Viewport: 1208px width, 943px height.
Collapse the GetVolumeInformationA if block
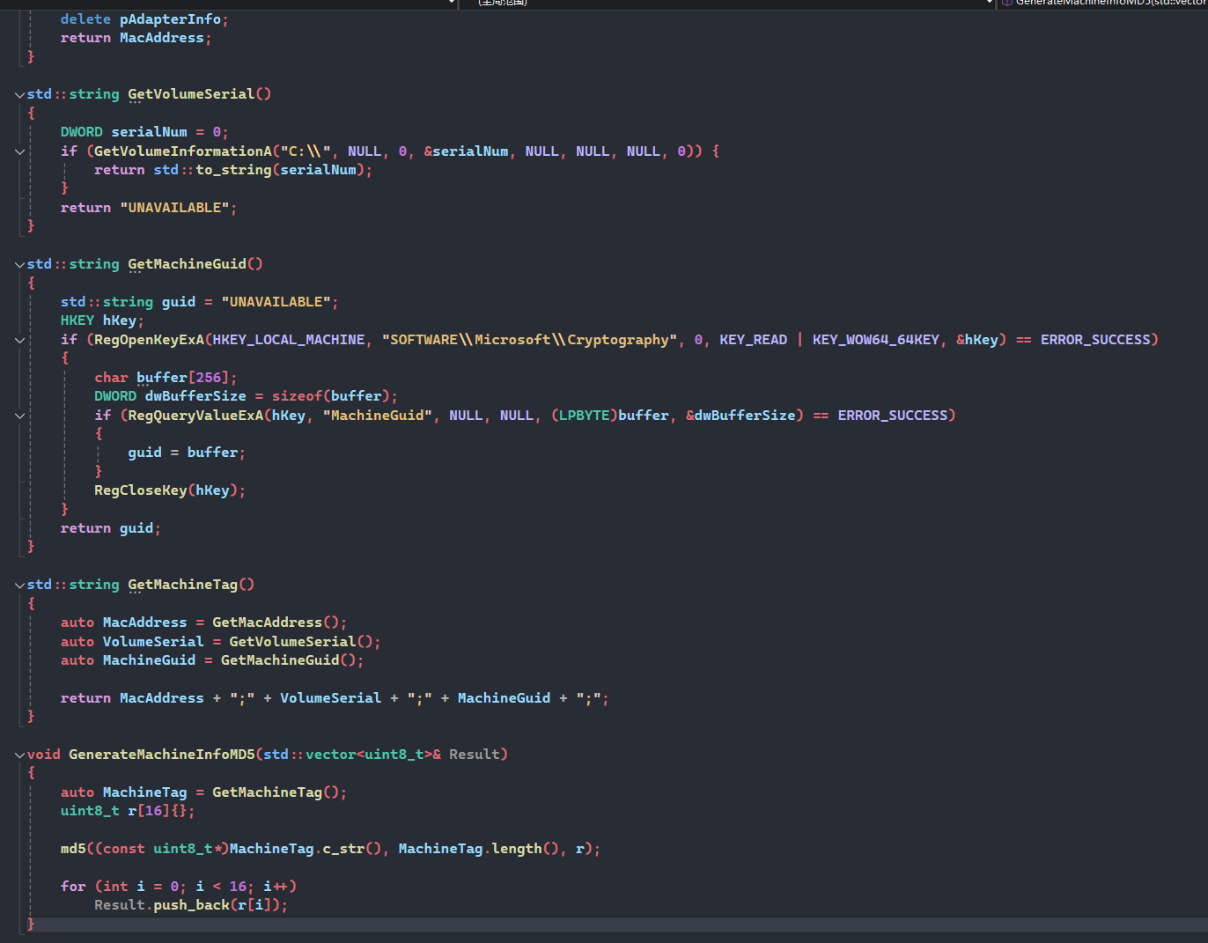(x=19, y=151)
